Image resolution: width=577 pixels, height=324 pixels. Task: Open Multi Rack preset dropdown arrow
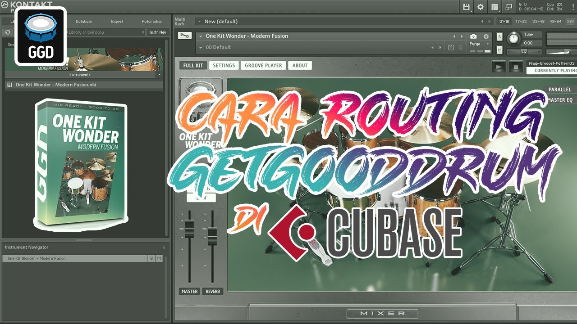tap(199, 22)
